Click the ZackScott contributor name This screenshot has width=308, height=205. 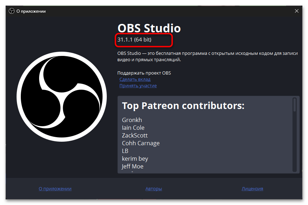pos(135,135)
